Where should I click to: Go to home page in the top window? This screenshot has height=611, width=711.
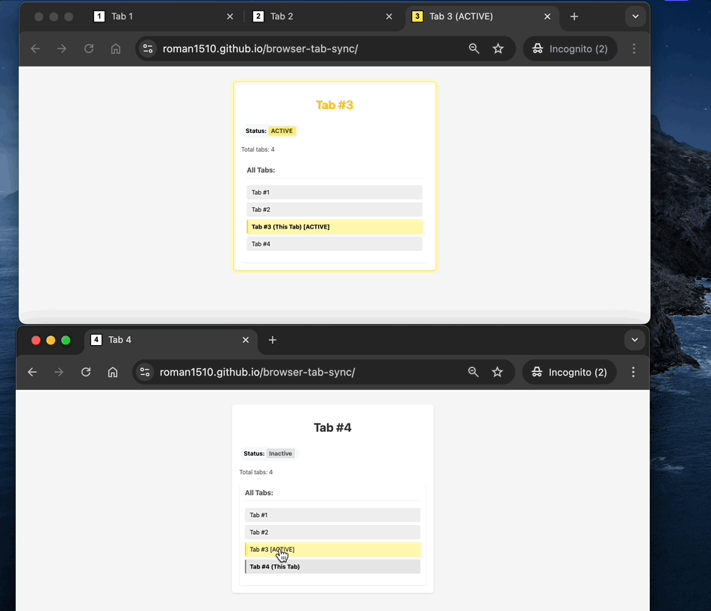(x=116, y=49)
